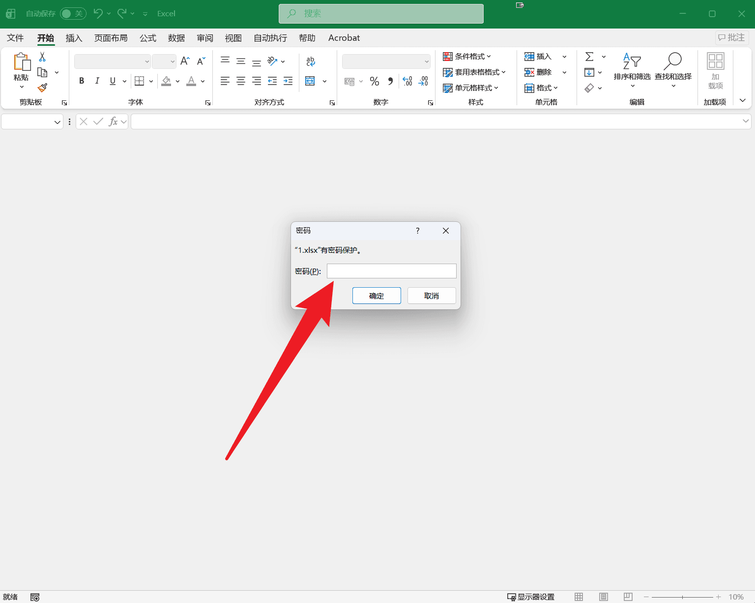Apply Top Align to cells

(x=225, y=61)
